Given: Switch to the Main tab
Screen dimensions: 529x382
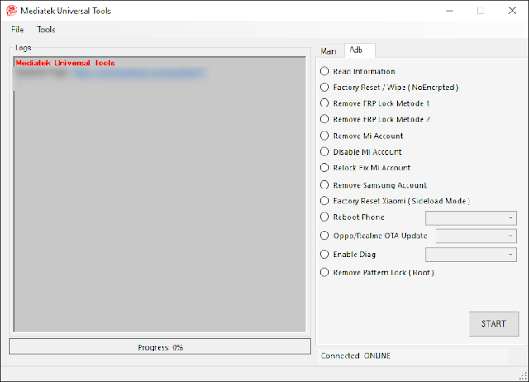Looking at the screenshot, I should pos(328,51).
